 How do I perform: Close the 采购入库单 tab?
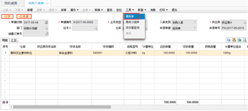(x=47, y=4)
